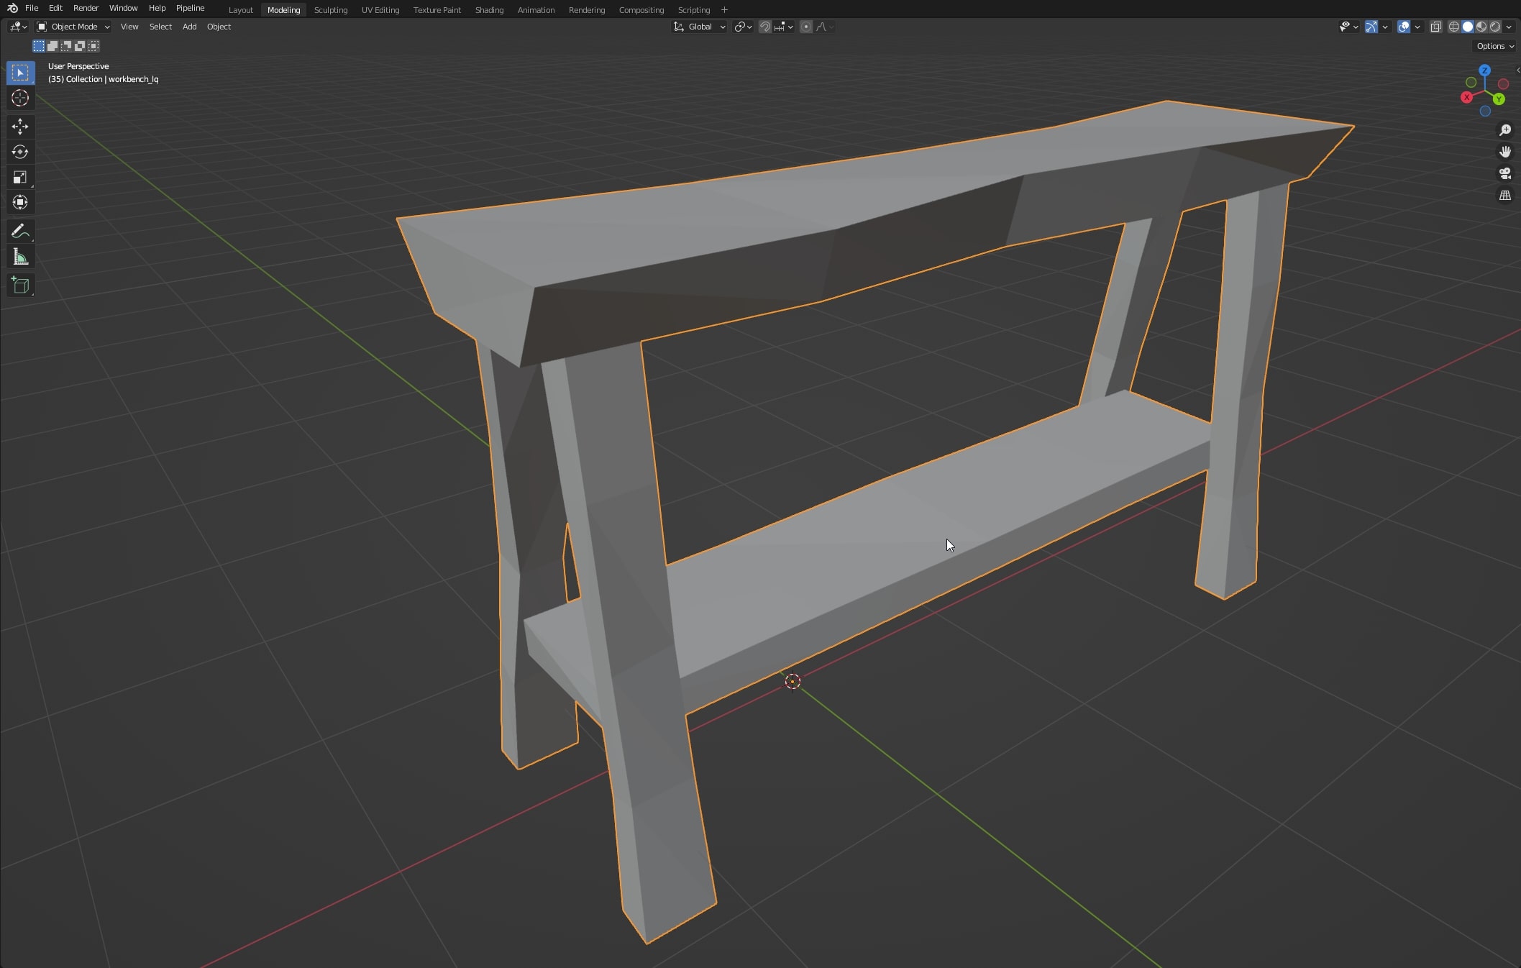
Task: Click the camera view icon
Action: [1504, 173]
